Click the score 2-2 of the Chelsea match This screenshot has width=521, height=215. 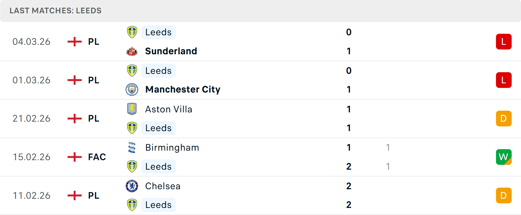click(x=349, y=195)
